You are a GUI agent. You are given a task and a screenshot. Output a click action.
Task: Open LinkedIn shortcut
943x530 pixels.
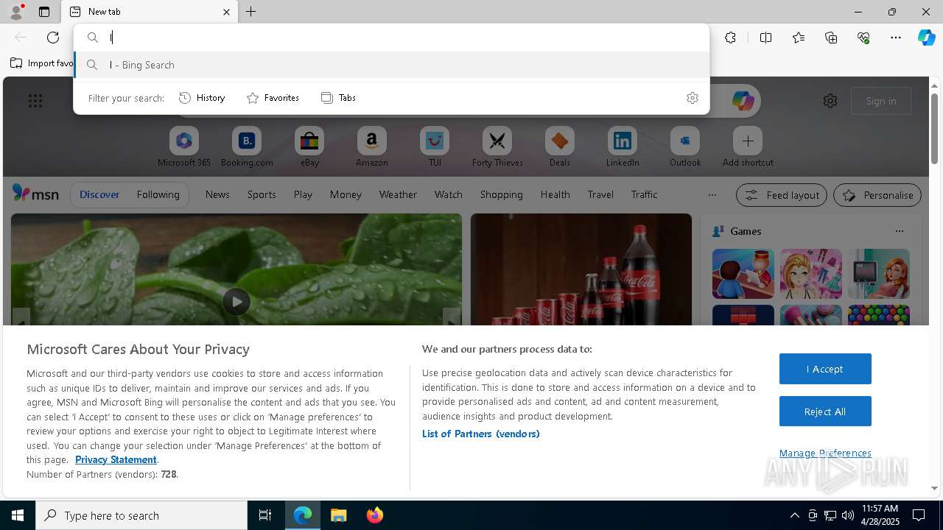pos(623,147)
